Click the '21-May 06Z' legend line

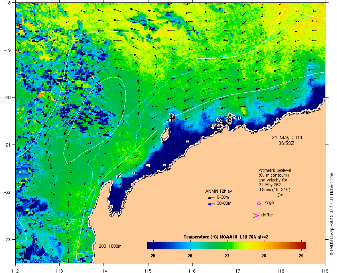click(270, 185)
